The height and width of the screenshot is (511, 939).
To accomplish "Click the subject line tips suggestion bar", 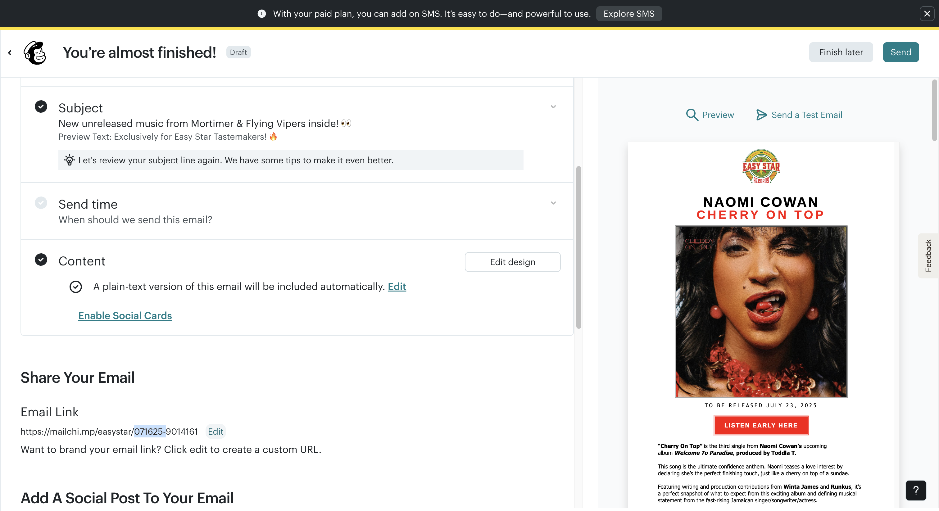I will tap(291, 160).
